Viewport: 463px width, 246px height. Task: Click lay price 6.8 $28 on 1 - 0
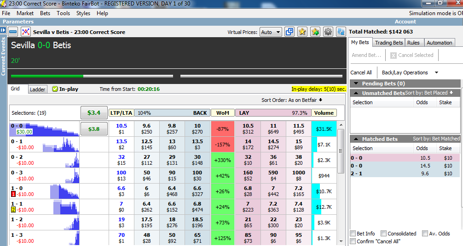(x=248, y=191)
